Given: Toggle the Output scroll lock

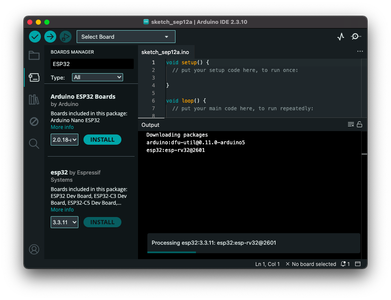Looking at the screenshot, I should (x=359, y=124).
